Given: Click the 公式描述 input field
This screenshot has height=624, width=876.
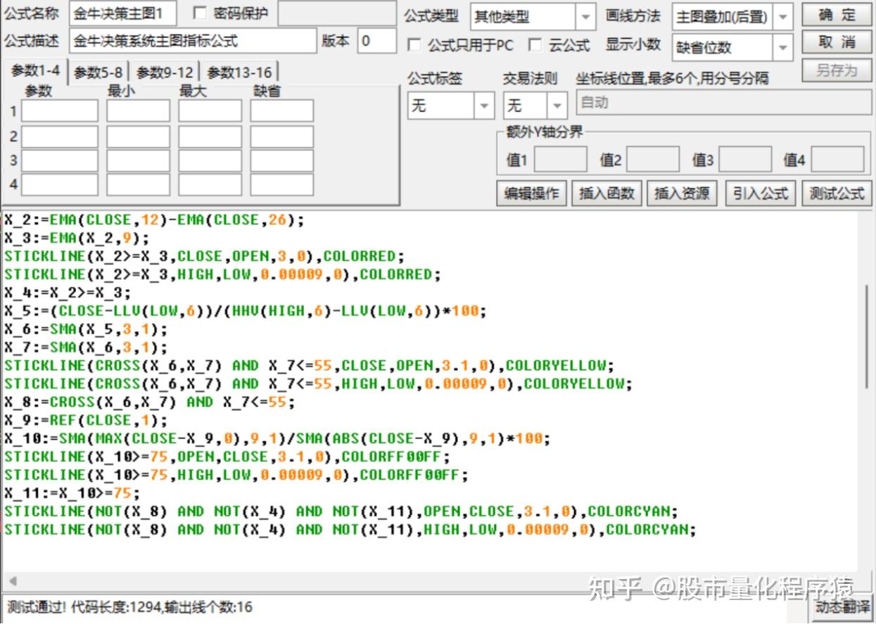Looking at the screenshot, I should click(193, 41).
